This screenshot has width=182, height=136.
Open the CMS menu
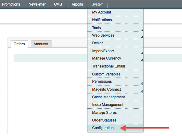pyautogui.click(x=58, y=4)
